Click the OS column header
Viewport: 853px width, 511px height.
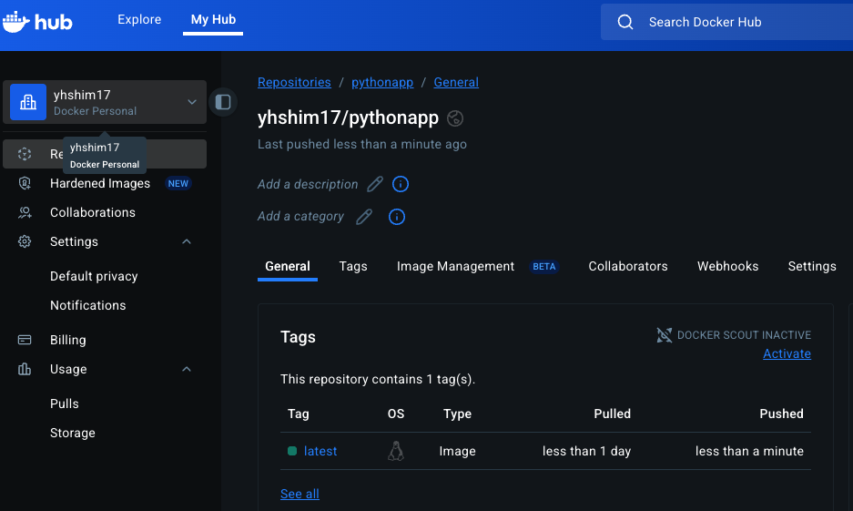(x=395, y=414)
